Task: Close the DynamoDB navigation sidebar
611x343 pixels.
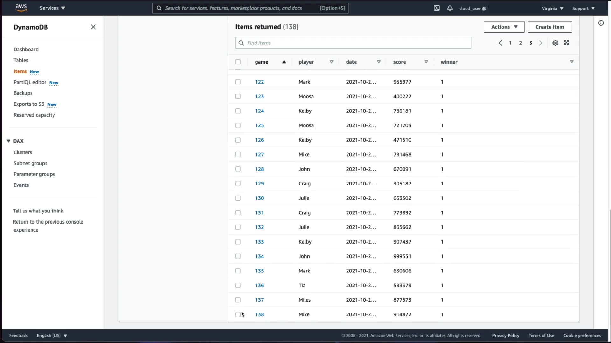Action: [x=93, y=27]
